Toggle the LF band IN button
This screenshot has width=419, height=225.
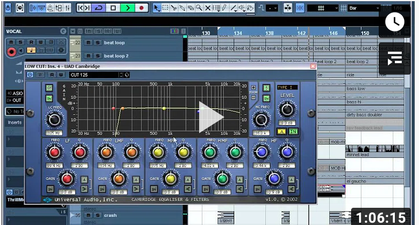[x=50, y=189]
